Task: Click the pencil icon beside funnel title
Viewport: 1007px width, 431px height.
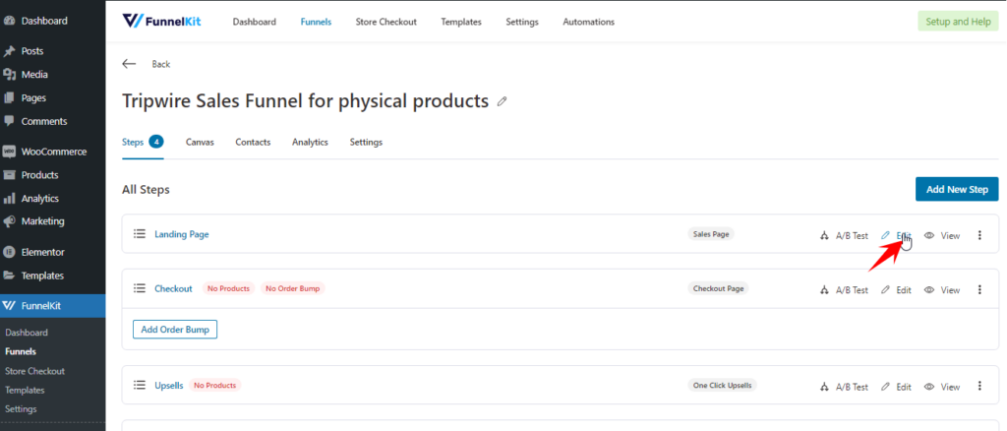Action: [x=503, y=101]
